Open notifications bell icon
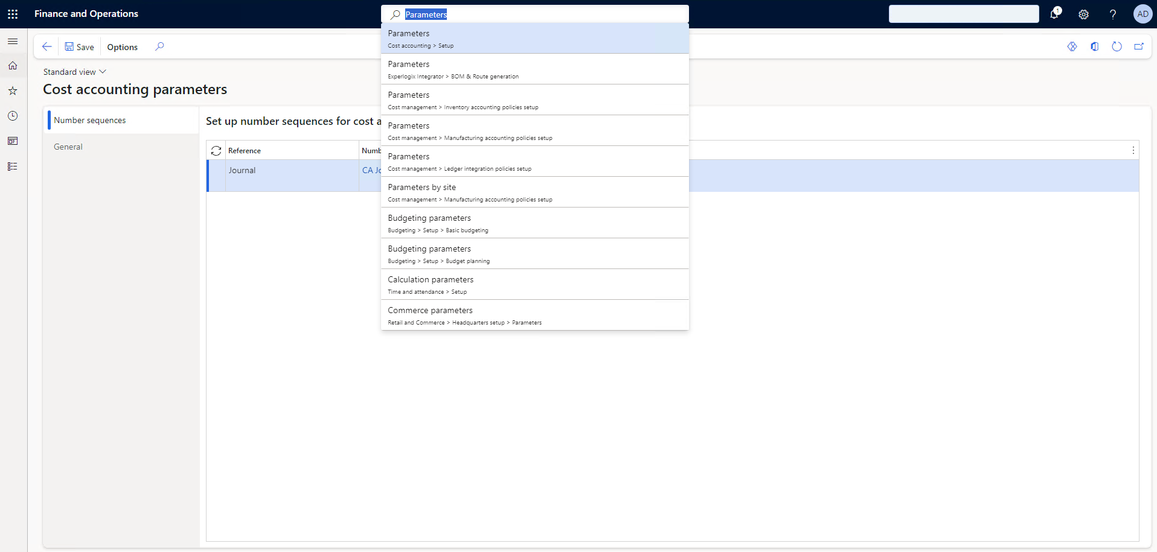The image size is (1157, 552). click(x=1055, y=14)
